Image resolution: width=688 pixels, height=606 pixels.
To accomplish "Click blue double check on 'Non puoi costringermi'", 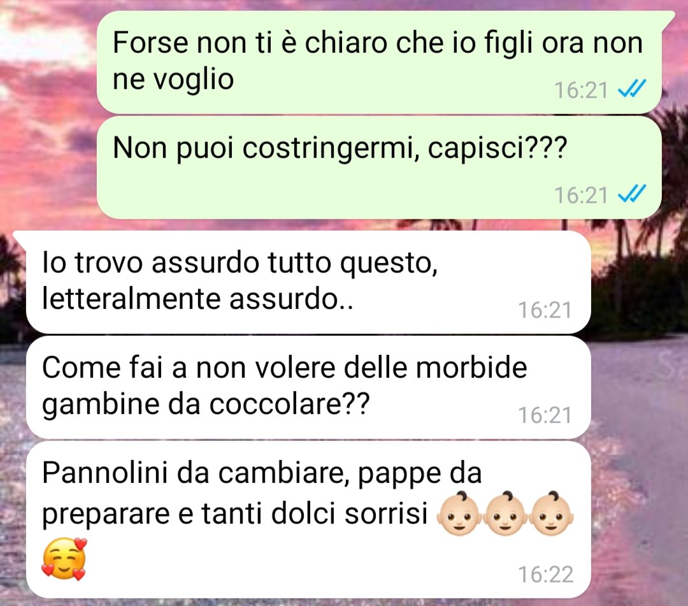I will (x=632, y=194).
